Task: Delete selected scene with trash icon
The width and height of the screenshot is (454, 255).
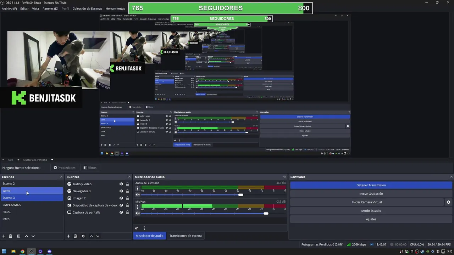Action: coord(11,236)
